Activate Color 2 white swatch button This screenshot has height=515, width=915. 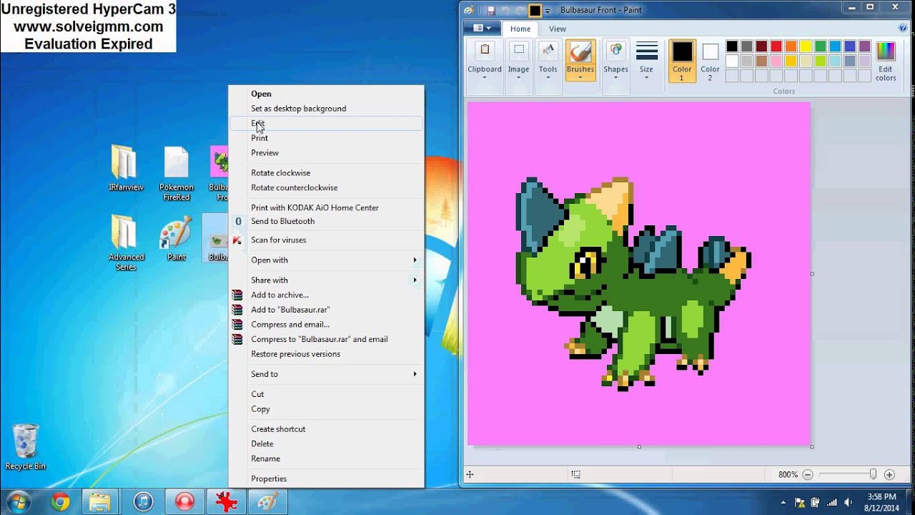pyautogui.click(x=710, y=60)
